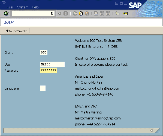Click the User field containing NRIDS
The width and height of the screenshot is (163, 136).
tap(52, 64)
